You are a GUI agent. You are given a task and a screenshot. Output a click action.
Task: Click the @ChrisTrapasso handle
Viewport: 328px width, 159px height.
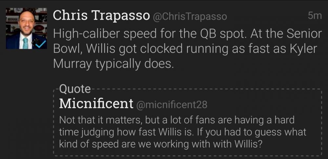(190, 17)
